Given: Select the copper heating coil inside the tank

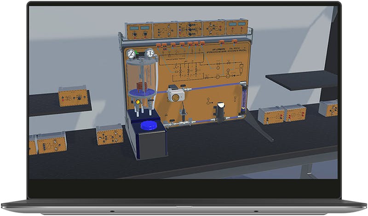Looking at the screenshot, I should click(x=141, y=86).
